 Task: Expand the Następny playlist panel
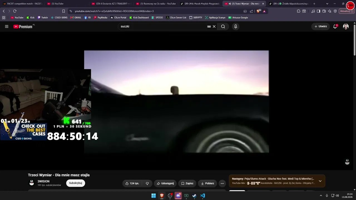320,181
